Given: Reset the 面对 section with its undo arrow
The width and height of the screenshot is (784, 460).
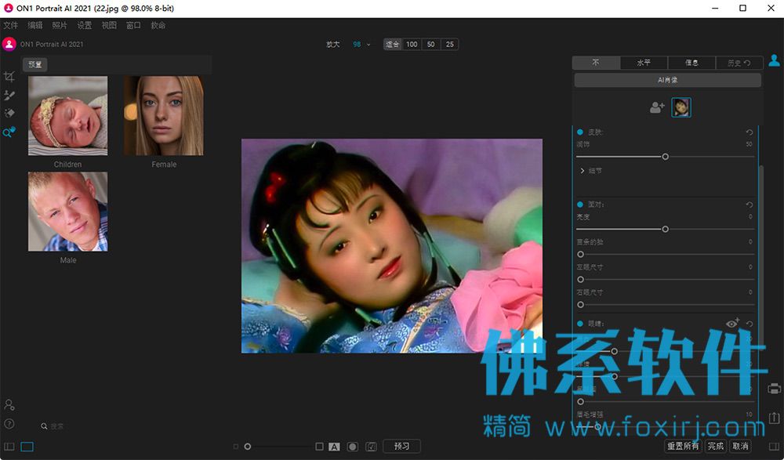Looking at the screenshot, I should 749,205.
